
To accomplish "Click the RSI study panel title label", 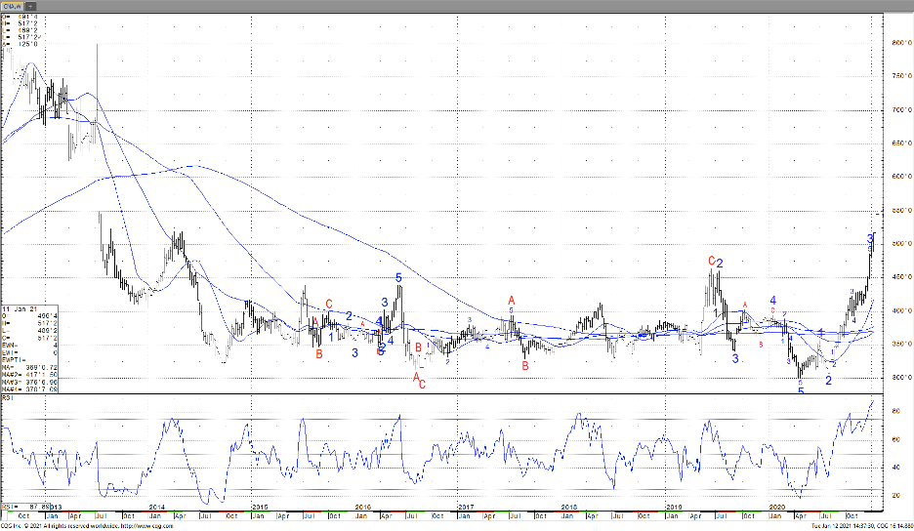I will point(7,399).
